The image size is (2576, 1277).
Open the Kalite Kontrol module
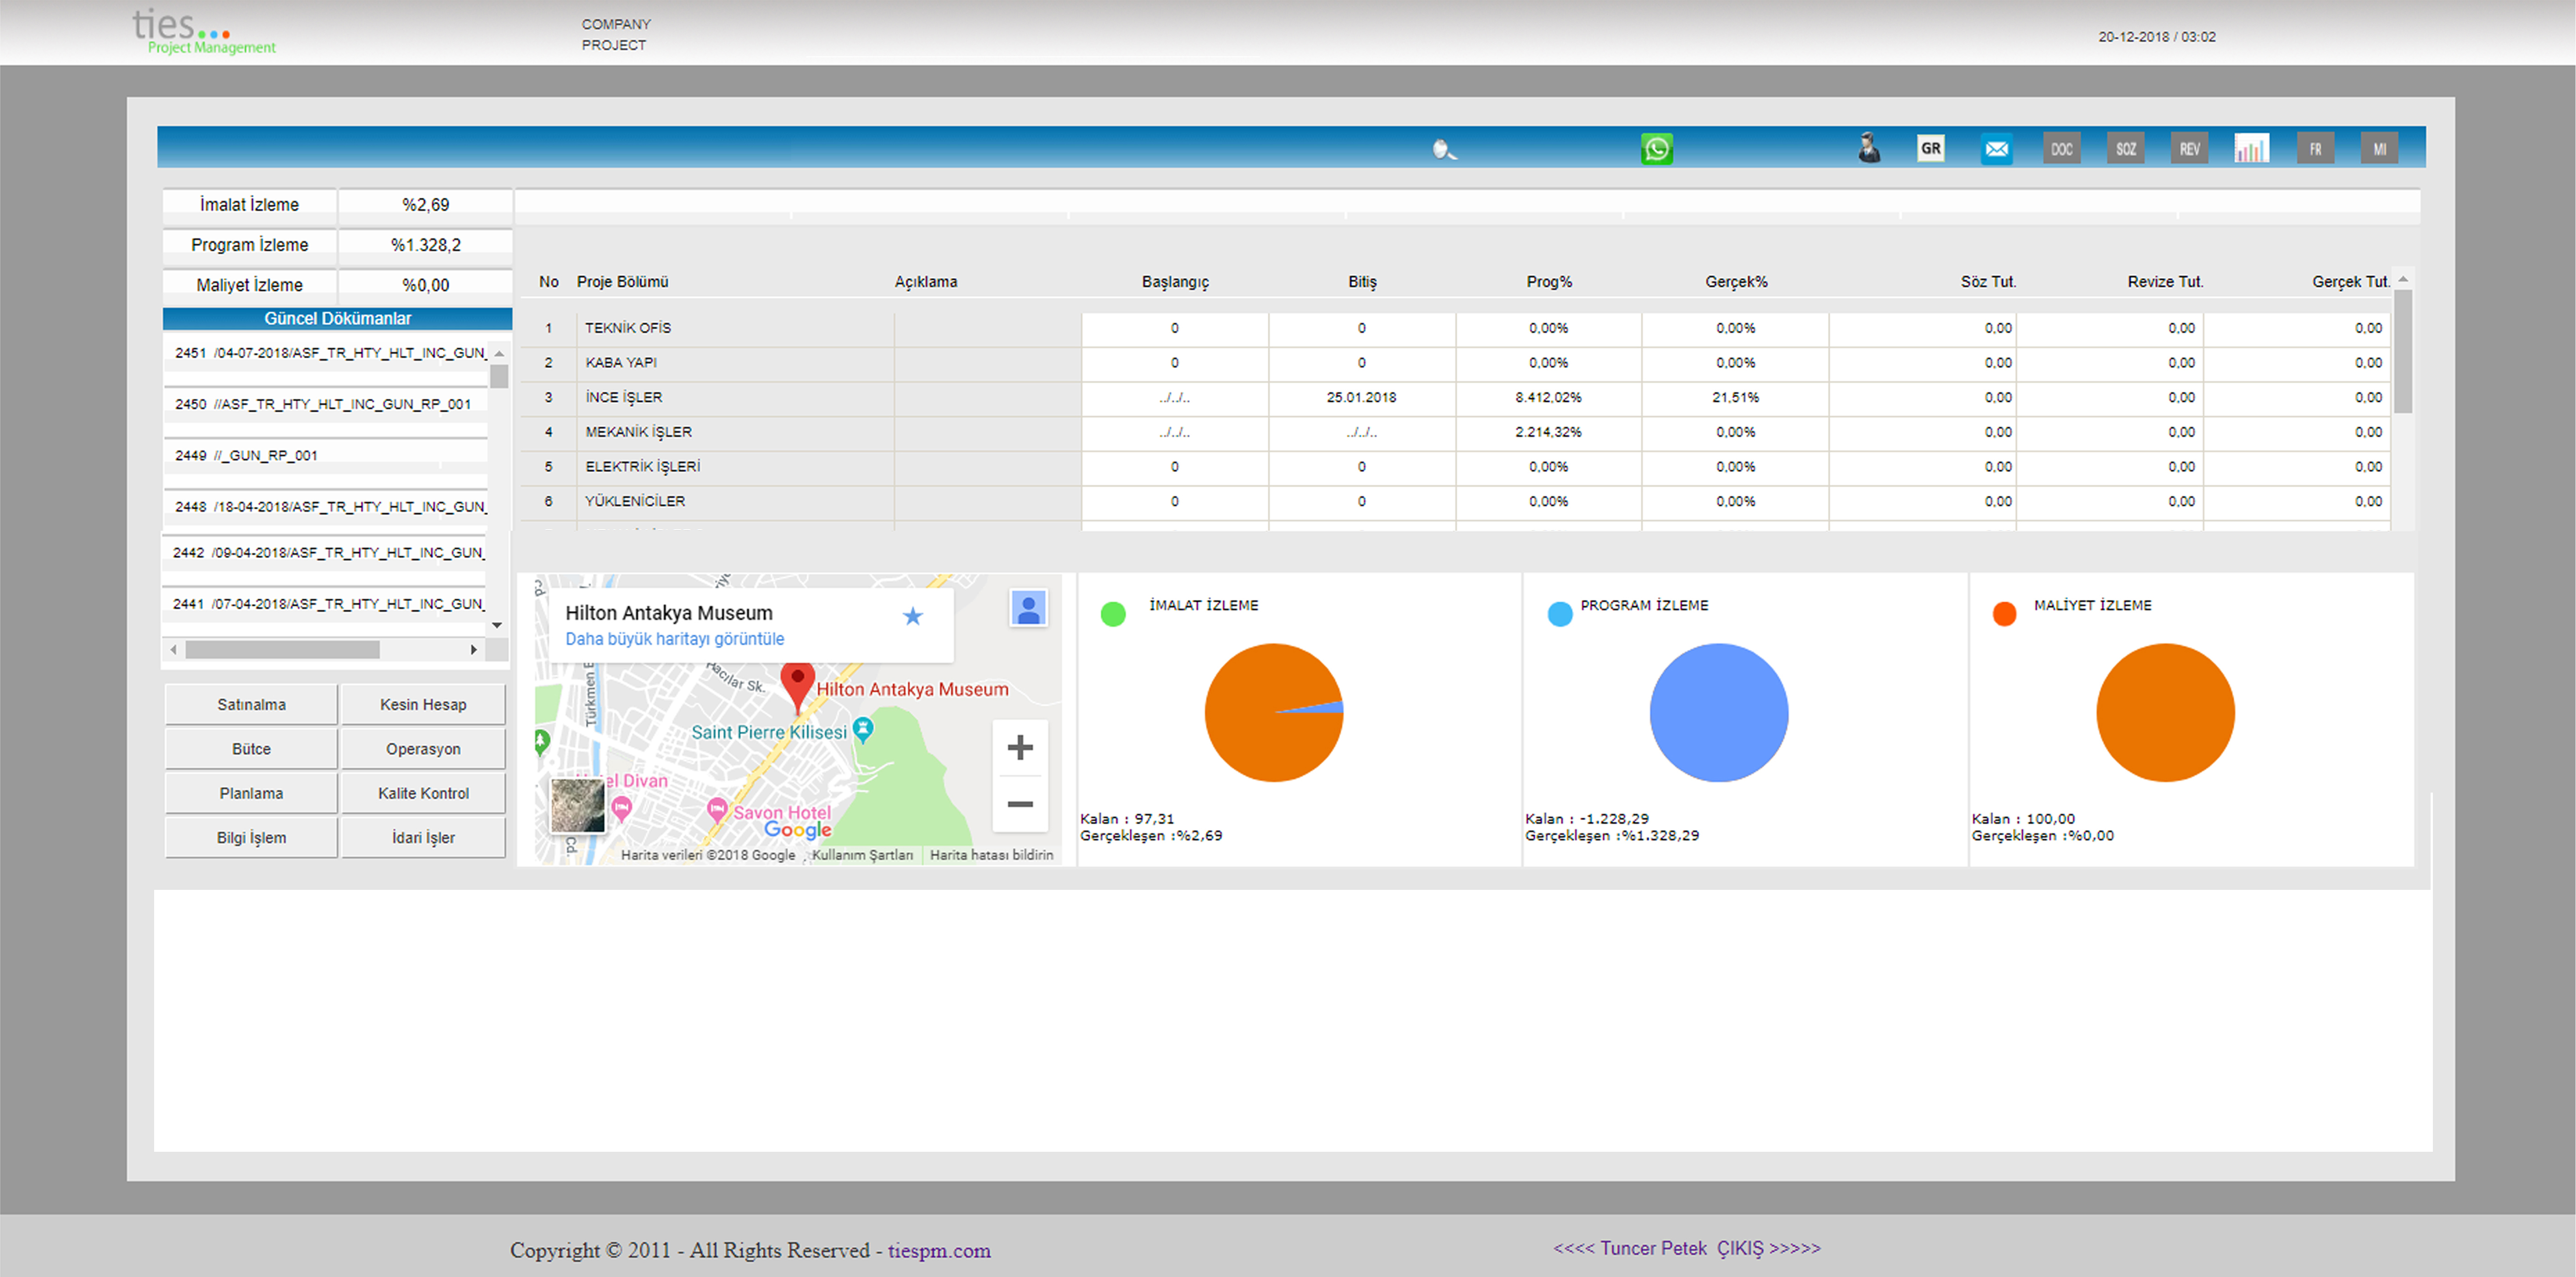[423, 793]
